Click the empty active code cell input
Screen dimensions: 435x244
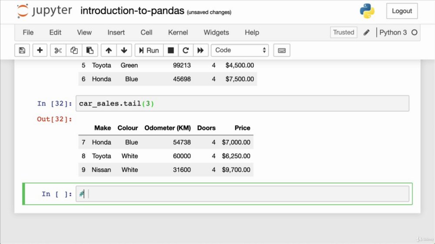tap(242, 194)
